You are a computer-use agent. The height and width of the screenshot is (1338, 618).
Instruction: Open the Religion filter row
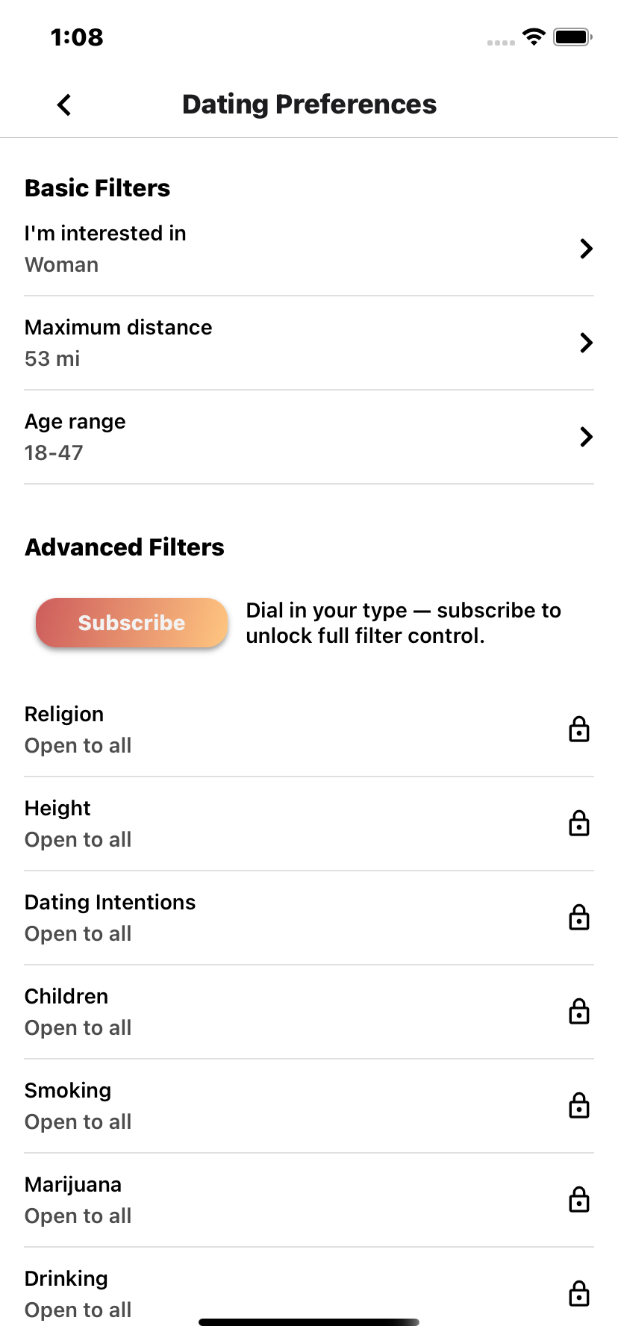coord(299,729)
